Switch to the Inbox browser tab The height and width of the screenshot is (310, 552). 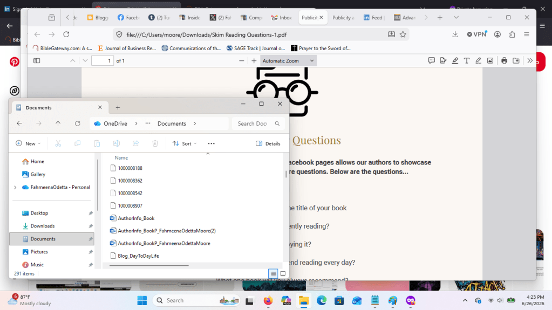(x=281, y=18)
